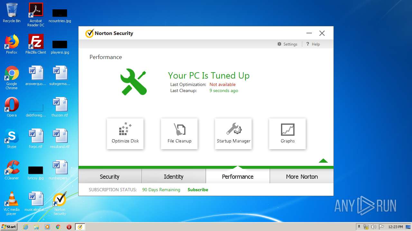The width and height of the screenshot is (412, 231).
Task: Show hidden system tray icons
Action: [x=359, y=227]
